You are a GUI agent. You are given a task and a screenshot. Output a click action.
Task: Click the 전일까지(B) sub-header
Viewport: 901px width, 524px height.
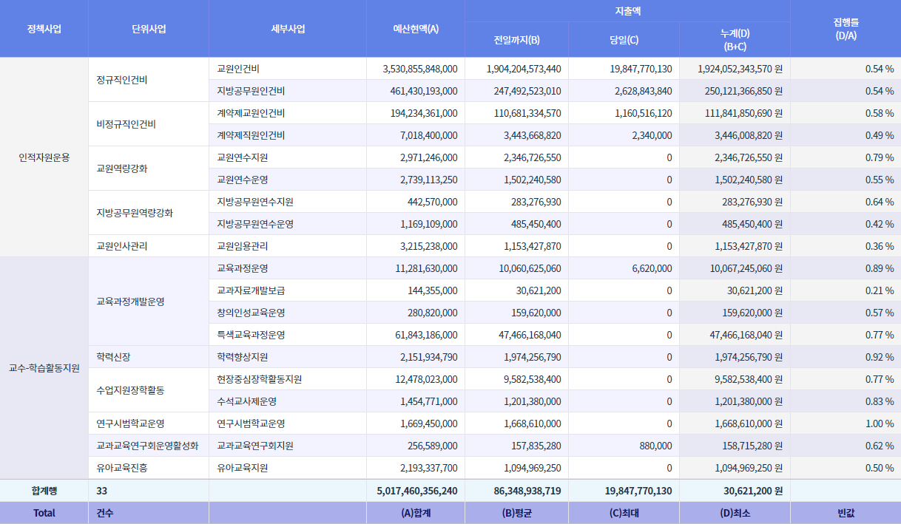(516, 40)
